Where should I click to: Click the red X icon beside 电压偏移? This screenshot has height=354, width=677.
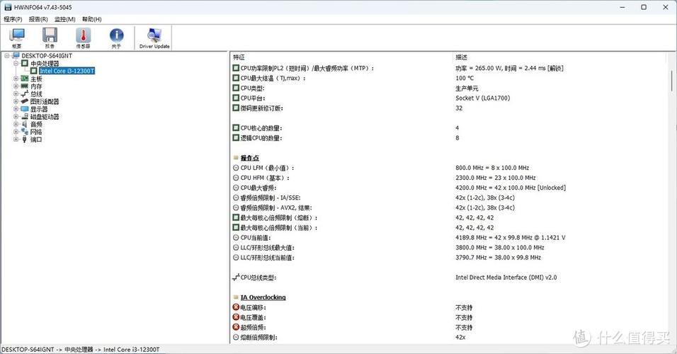236,307
